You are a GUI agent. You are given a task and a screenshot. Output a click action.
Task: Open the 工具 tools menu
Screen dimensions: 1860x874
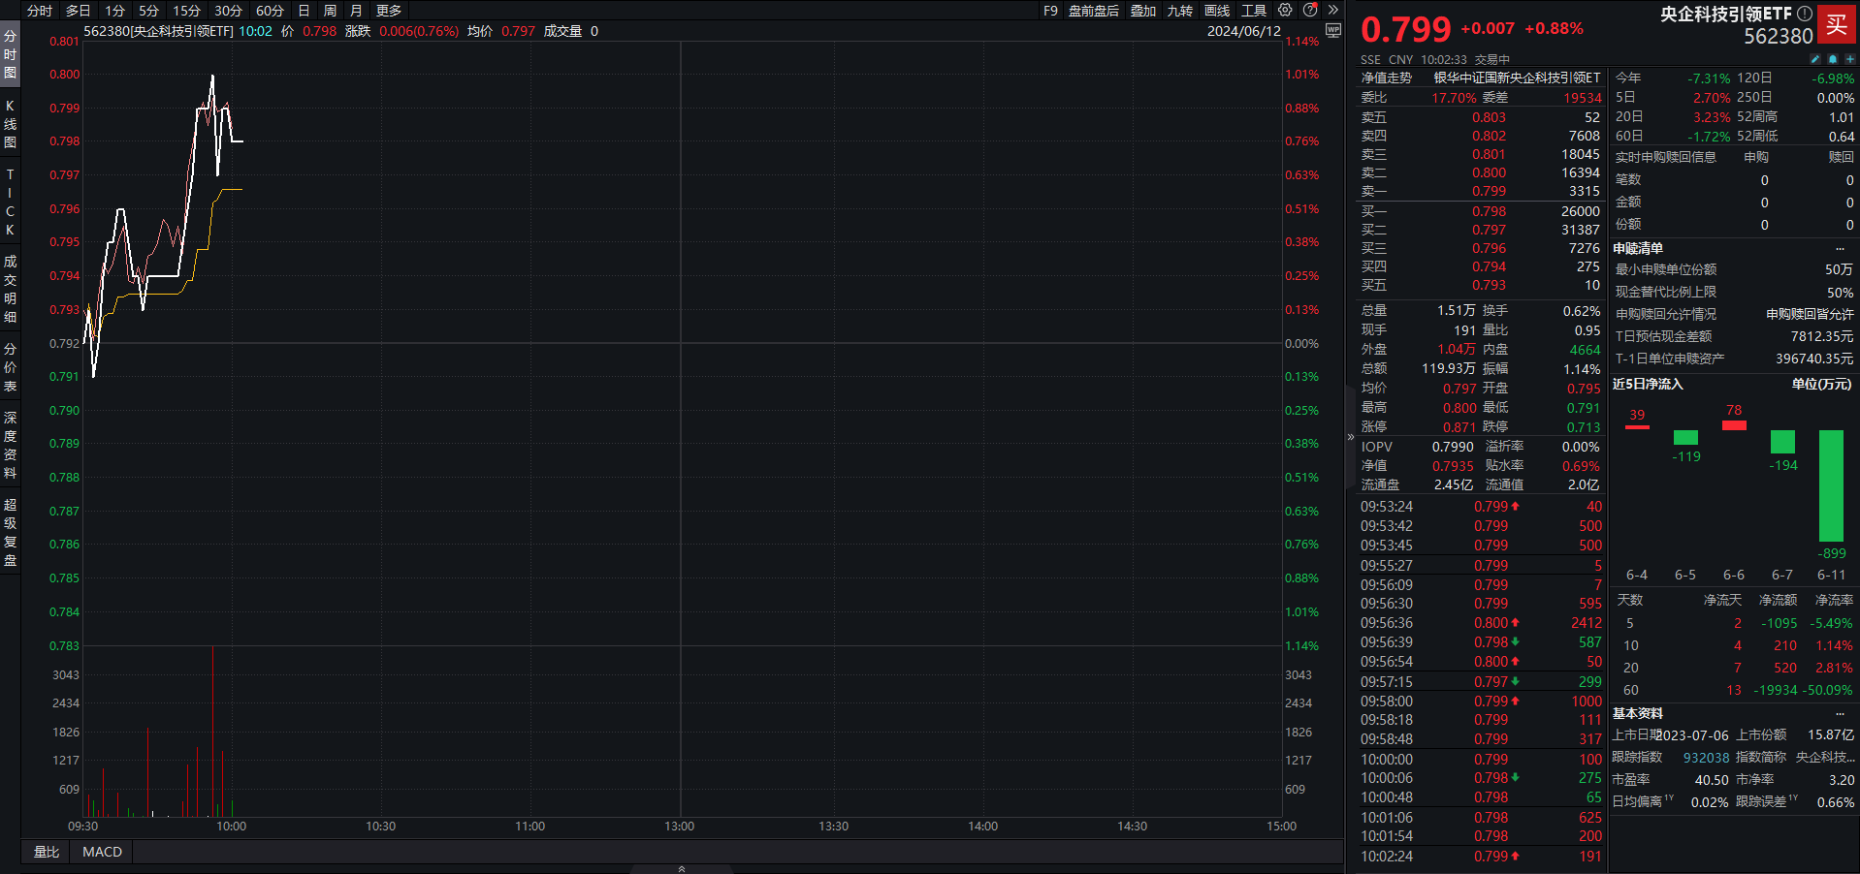tap(1254, 11)
